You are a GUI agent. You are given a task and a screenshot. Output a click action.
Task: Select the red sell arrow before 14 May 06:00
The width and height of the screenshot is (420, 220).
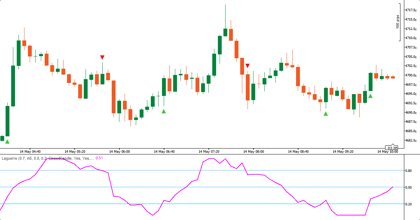click(x=102, y=57)
